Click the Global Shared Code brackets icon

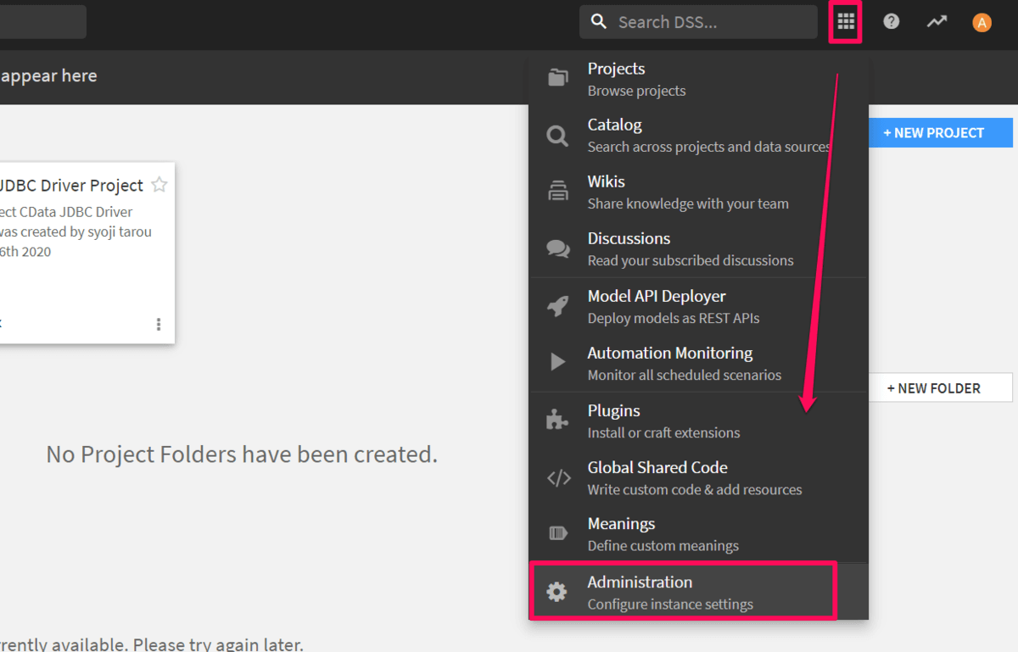tap(558, 478)
